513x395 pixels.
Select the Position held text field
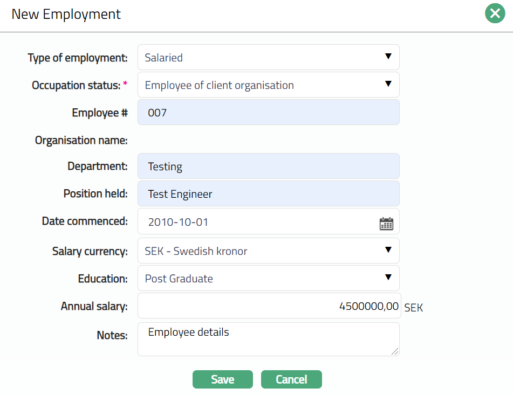coord(268,193)
